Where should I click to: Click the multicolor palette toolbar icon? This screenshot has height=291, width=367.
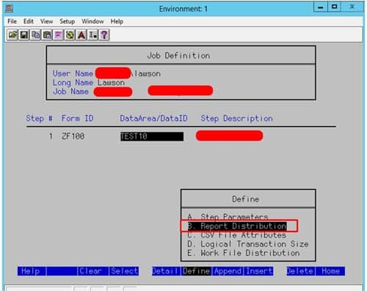point(70,35)
